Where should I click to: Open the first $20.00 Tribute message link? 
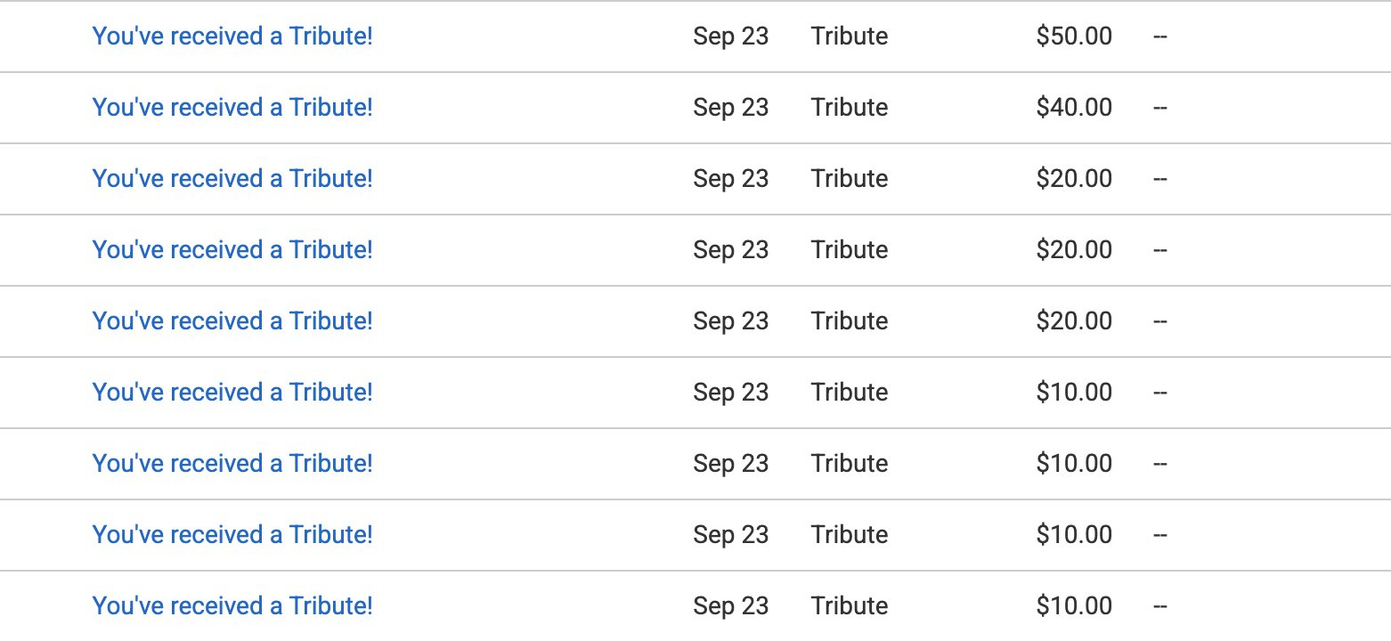[x=232, y=179]
